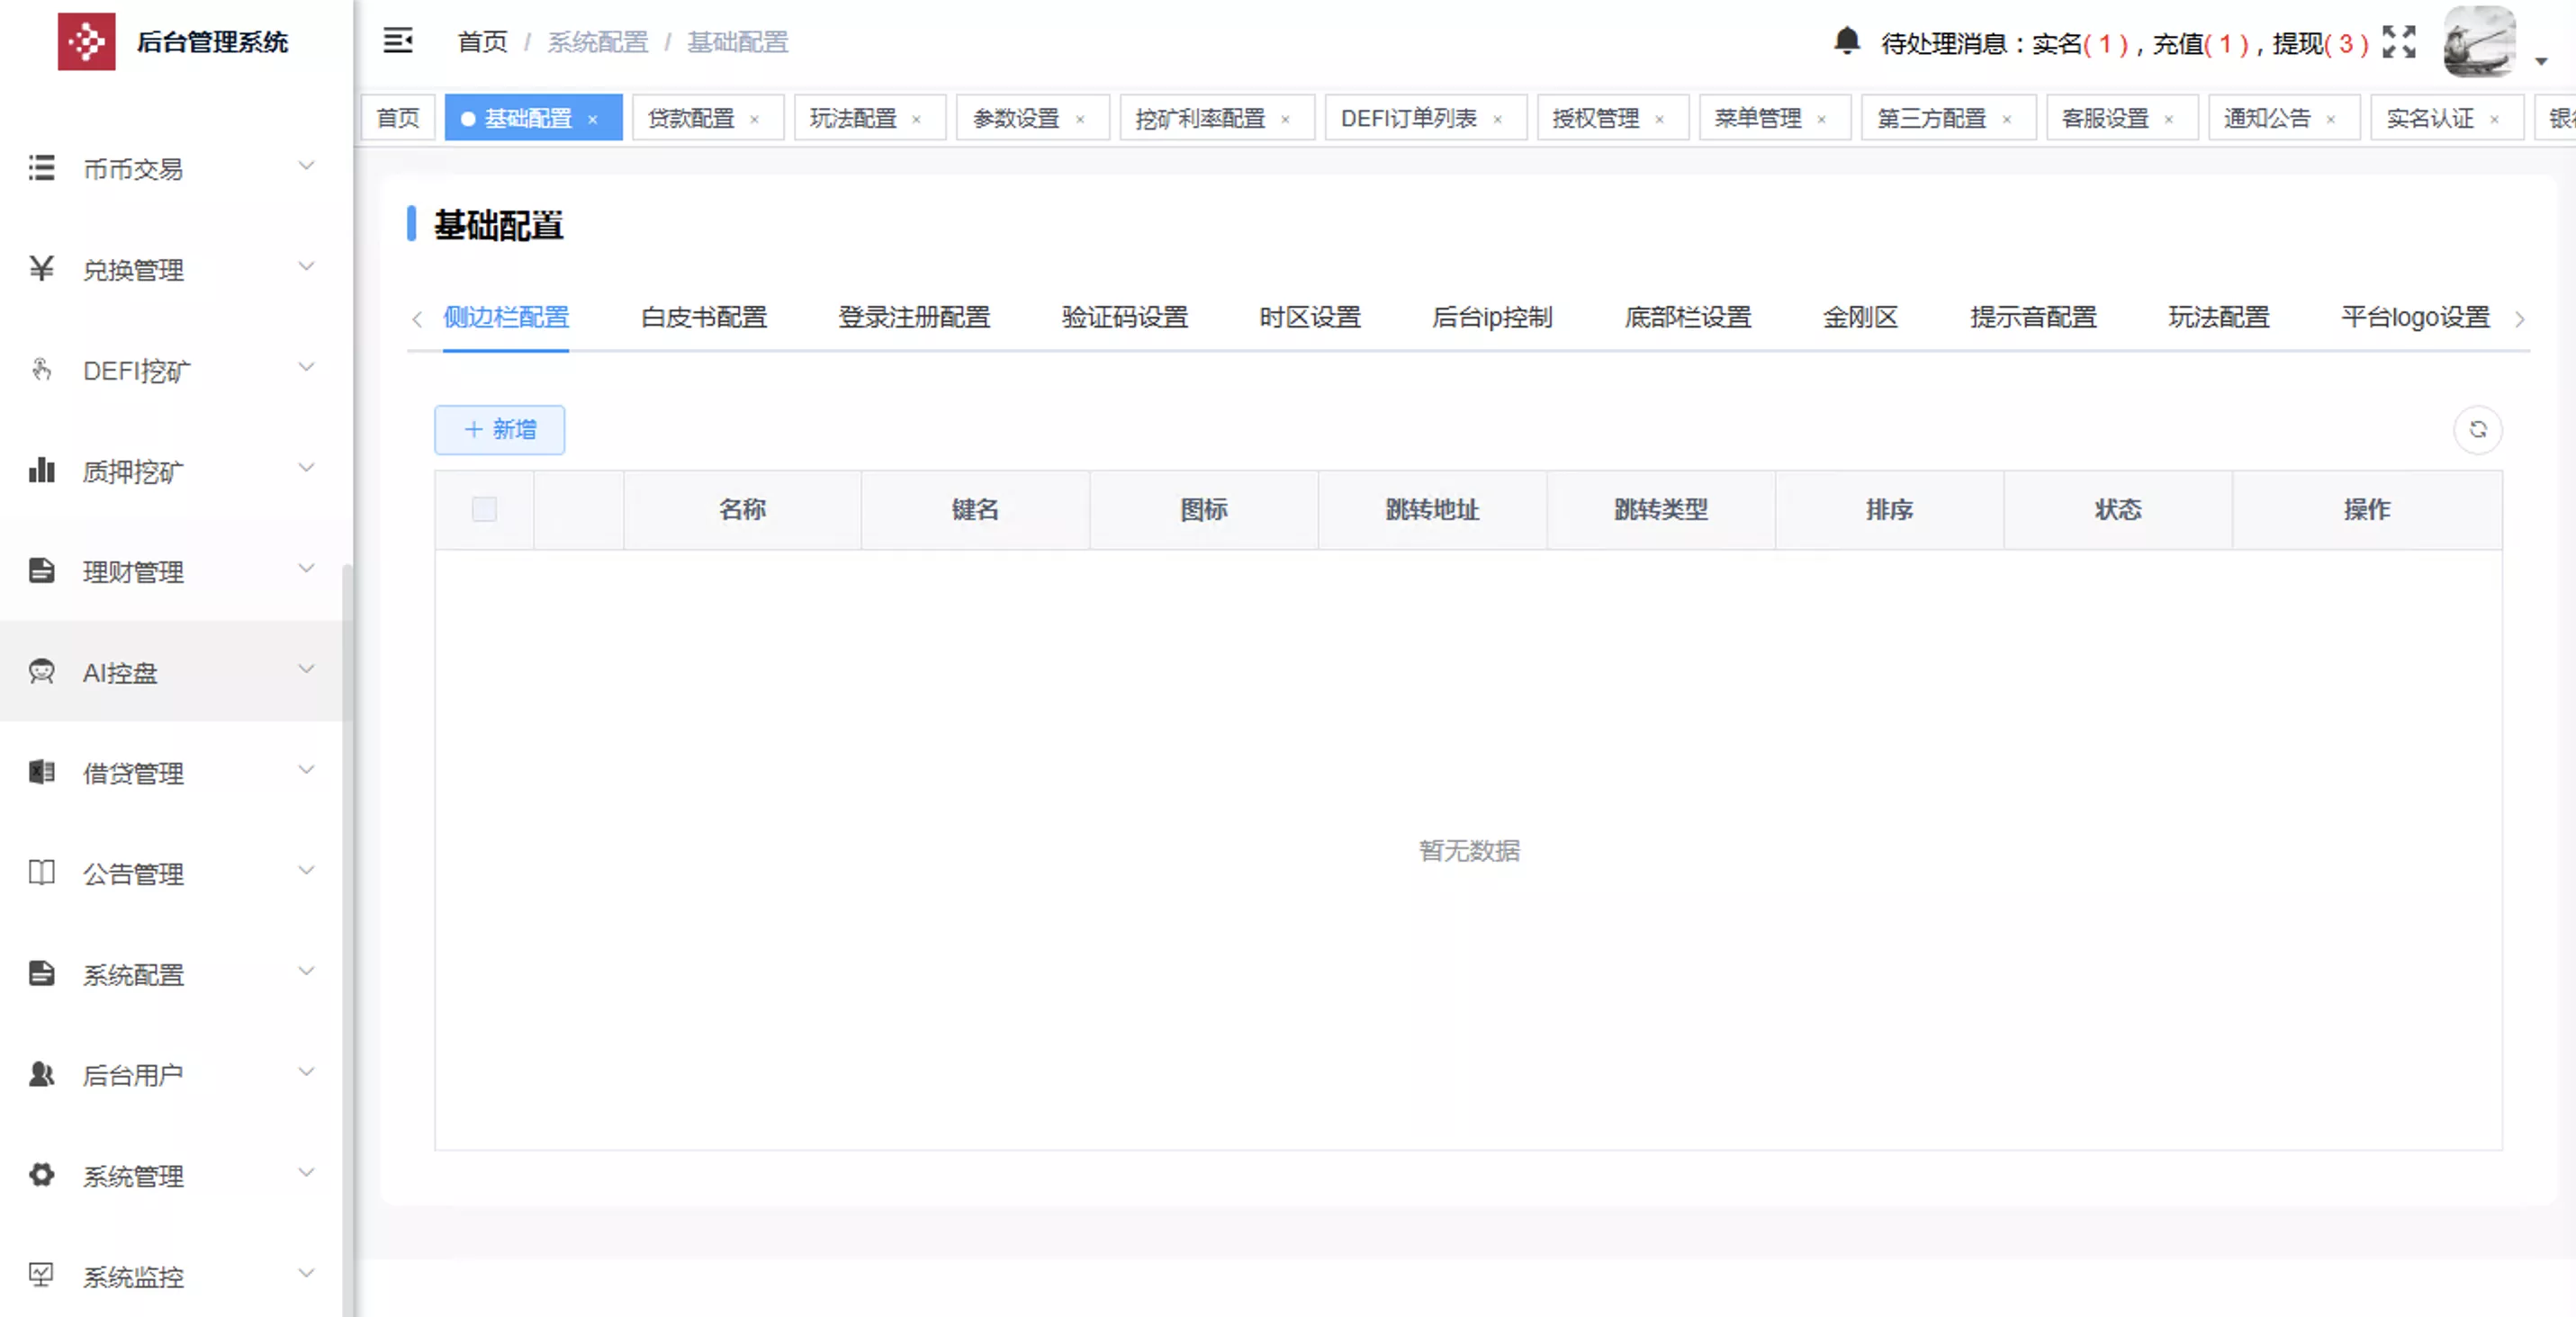The image size is (2576, 1317).
Task: Select the 公告管理 sidebar icon
Action: [x=41, y=873]
